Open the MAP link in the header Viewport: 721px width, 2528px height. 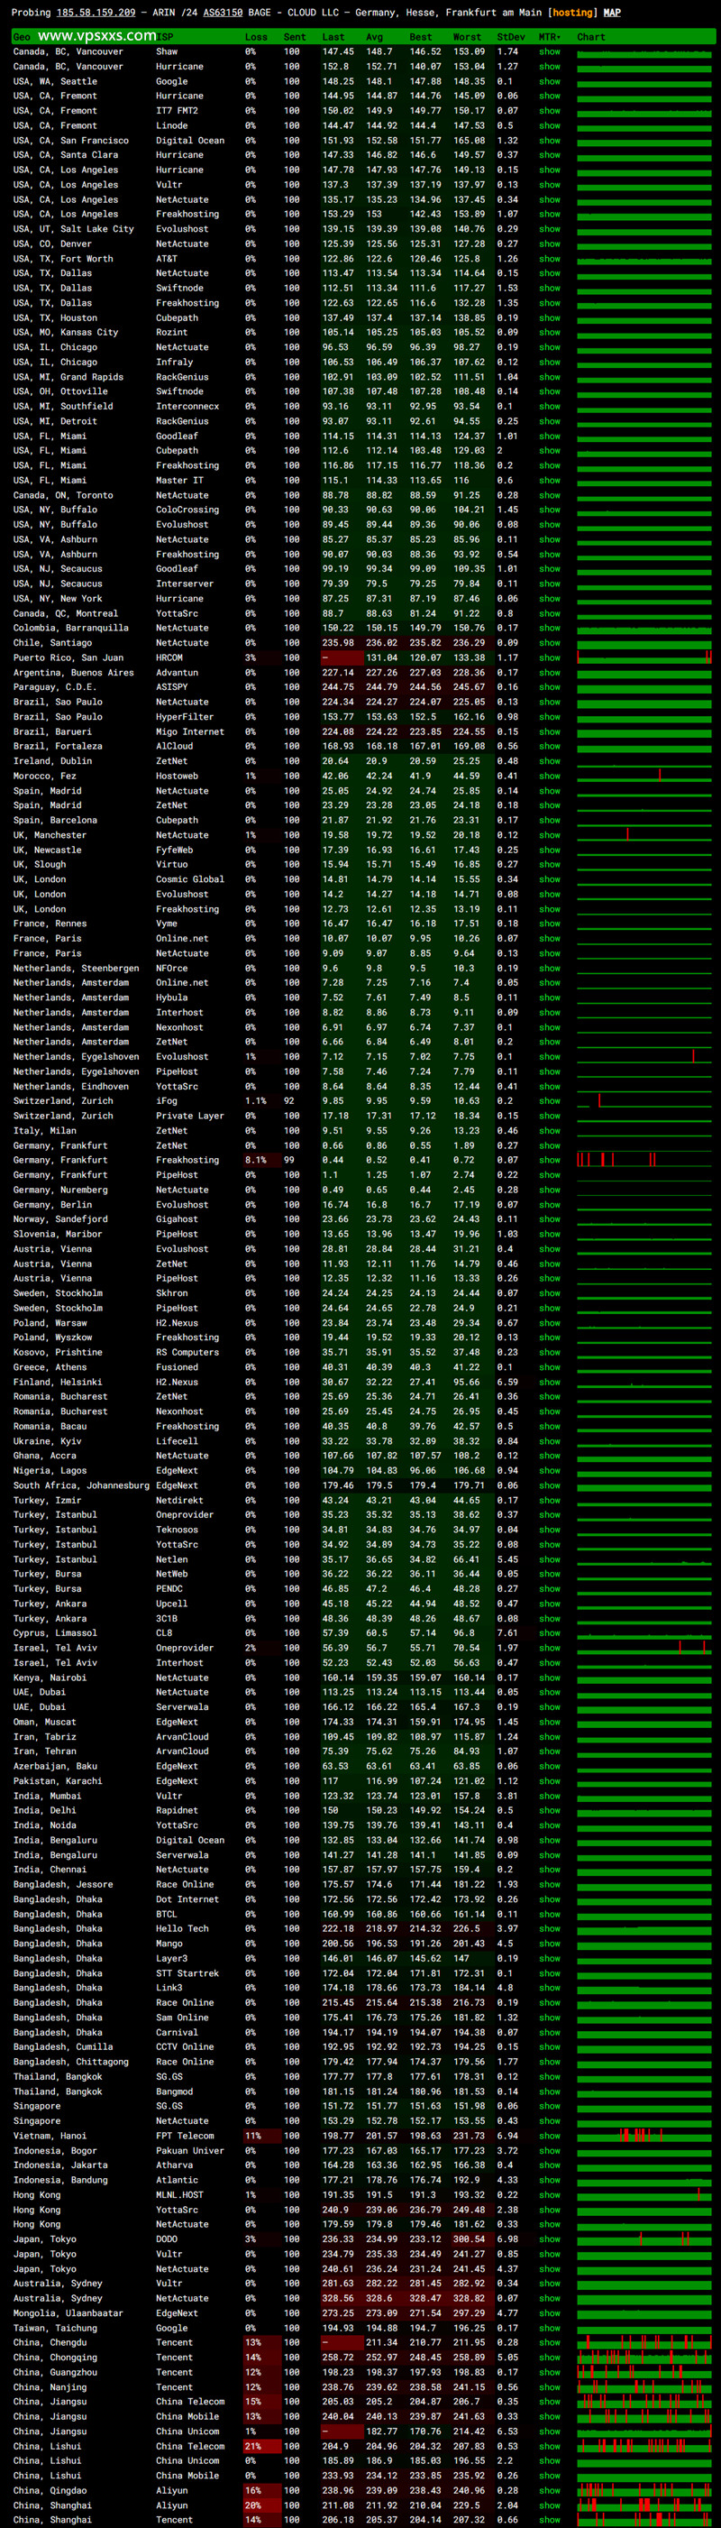coord(612,13)
